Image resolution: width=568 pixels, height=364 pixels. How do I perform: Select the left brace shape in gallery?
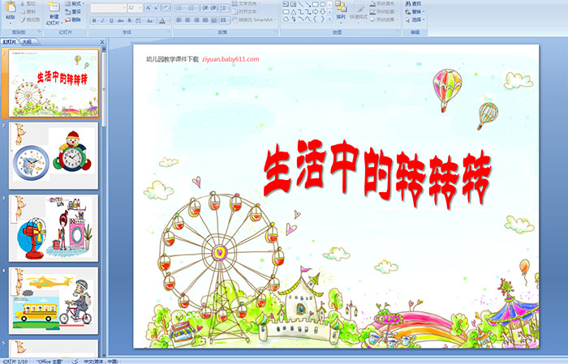point(316,19)
